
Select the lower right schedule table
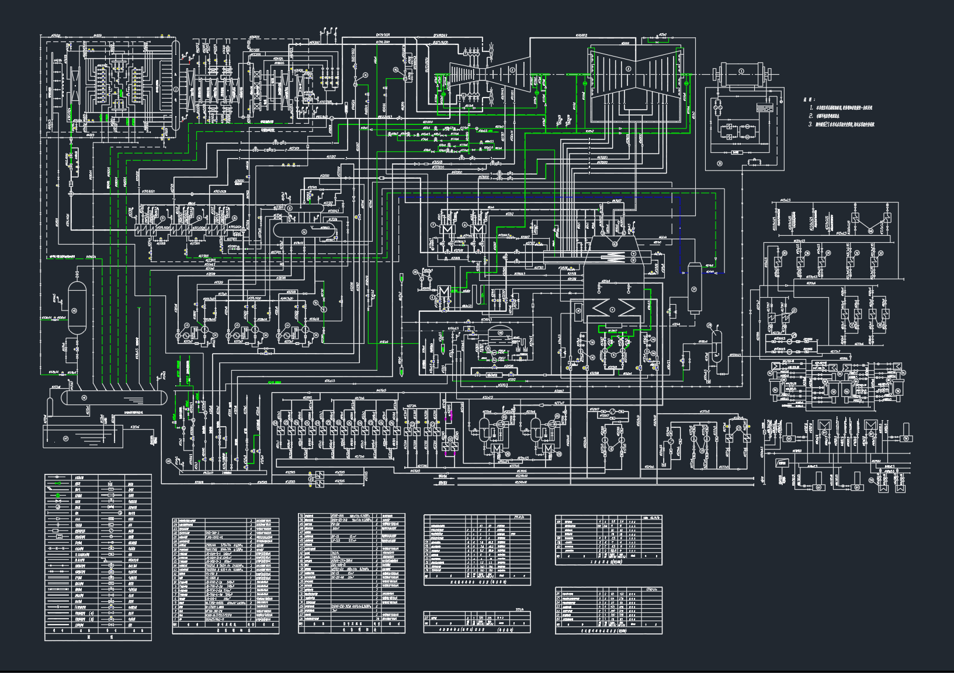[609, 611]
